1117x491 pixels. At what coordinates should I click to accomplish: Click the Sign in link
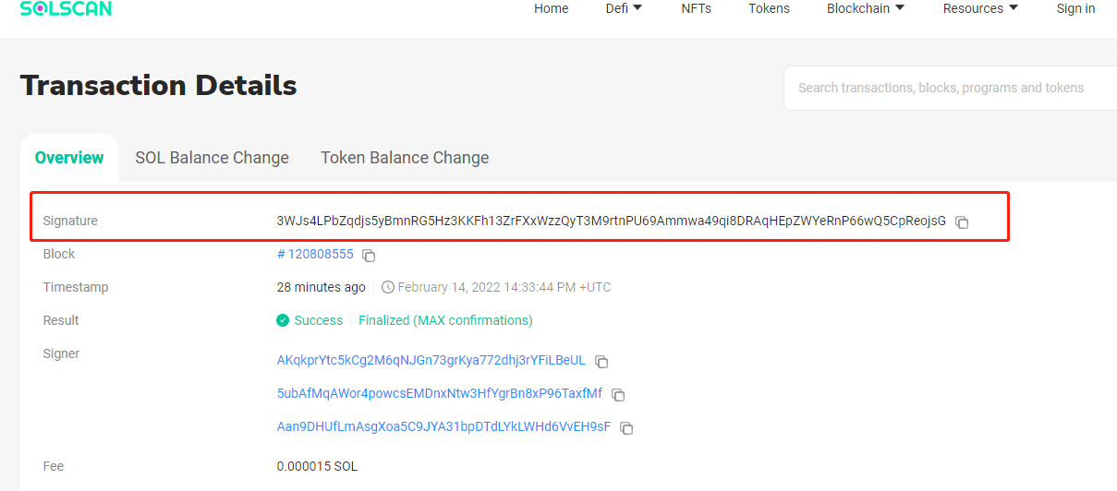[x=1075, y=8]
